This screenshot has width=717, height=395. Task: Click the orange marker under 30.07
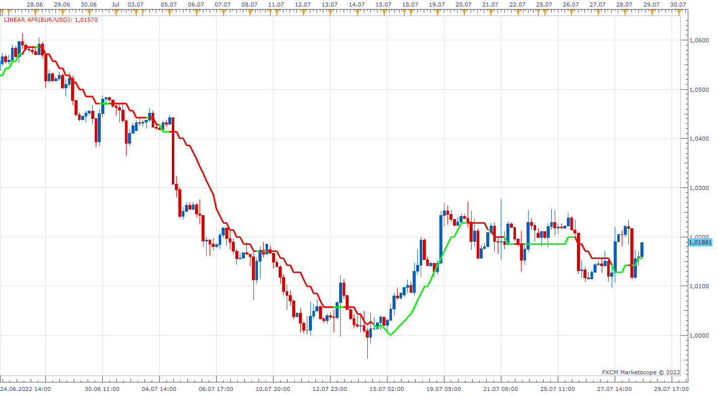678,12
